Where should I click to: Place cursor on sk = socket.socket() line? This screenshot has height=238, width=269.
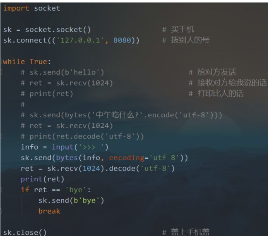[47, 29]
